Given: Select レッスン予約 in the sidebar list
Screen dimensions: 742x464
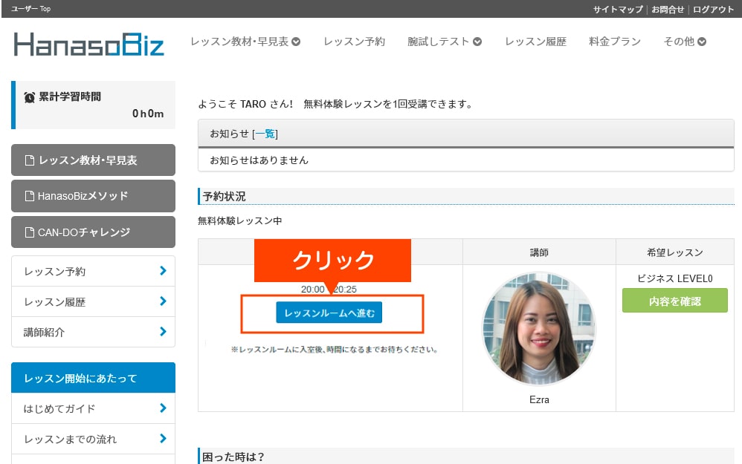Looking at the screenshot, I should point(93,271).
